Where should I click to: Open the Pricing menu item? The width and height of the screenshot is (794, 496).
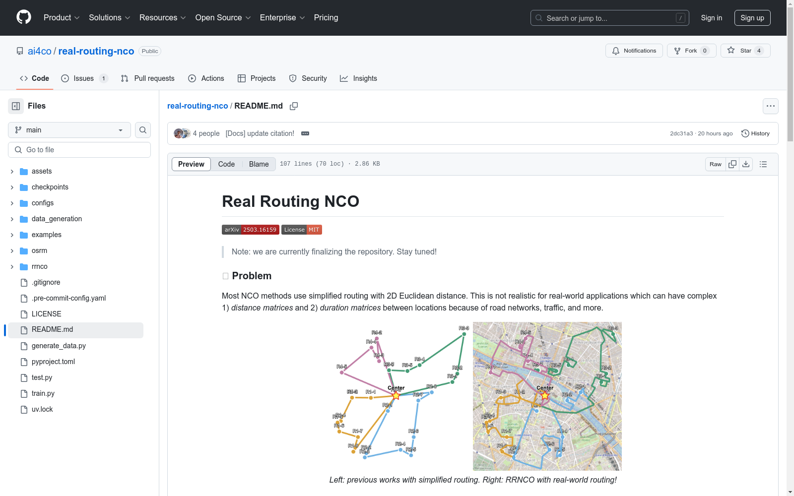(x=326, y=17)
